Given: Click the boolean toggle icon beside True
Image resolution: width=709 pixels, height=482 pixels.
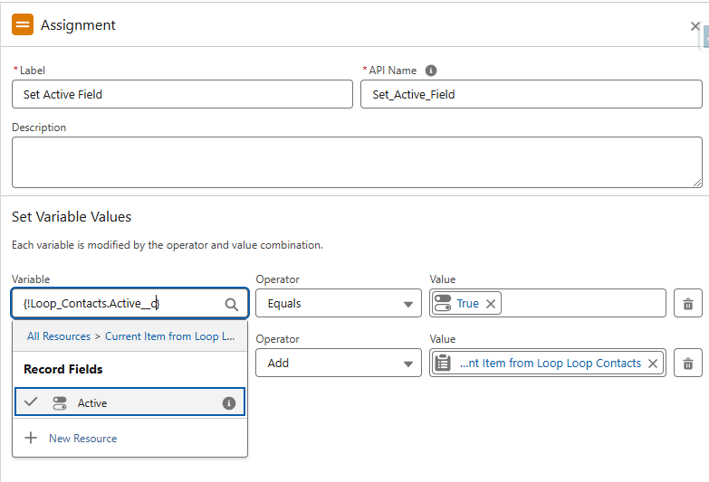Looking at the screenshot, I should pos(443,304).
